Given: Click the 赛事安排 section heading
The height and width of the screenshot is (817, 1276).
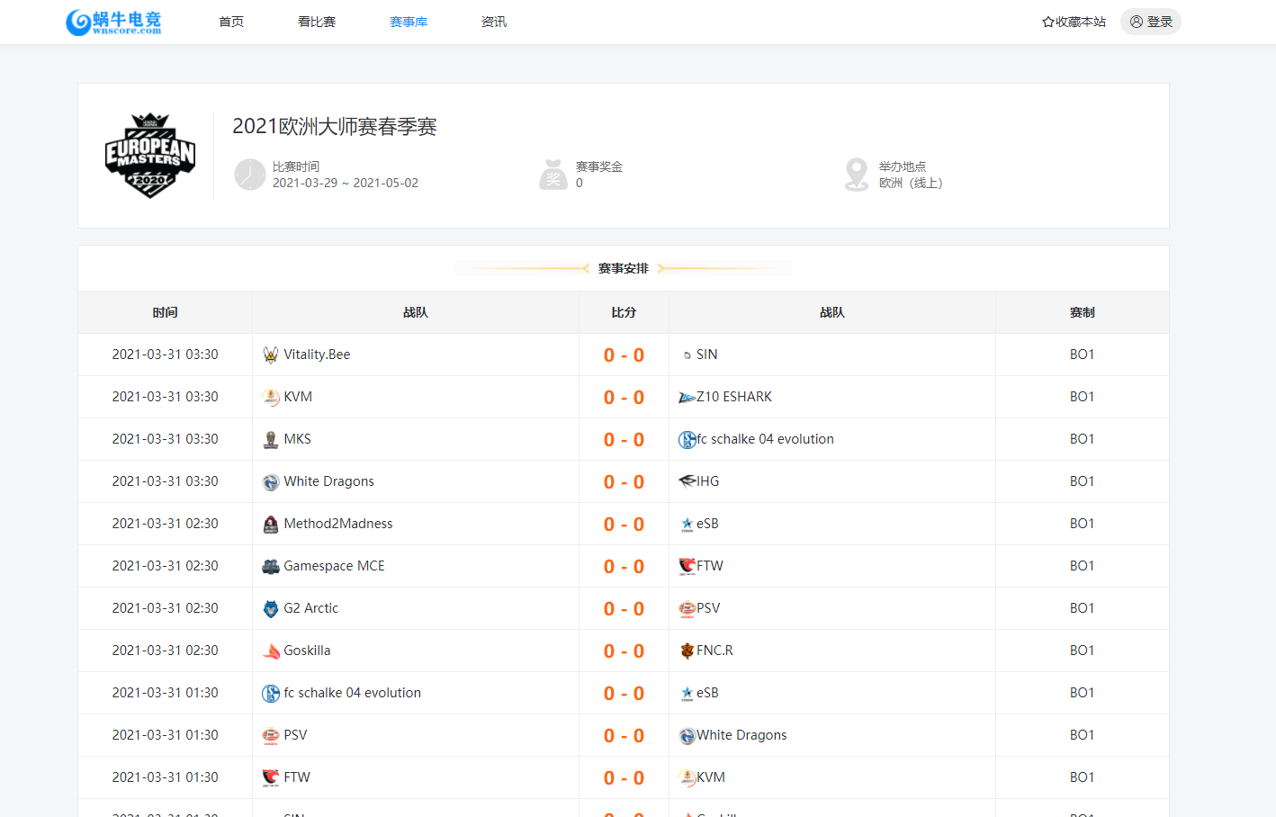Looking at the screenshot, I should click(624, 268).
